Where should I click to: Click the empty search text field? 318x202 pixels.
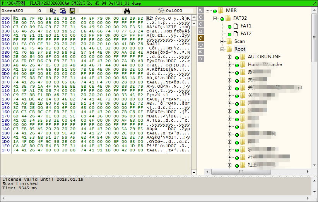101,10
